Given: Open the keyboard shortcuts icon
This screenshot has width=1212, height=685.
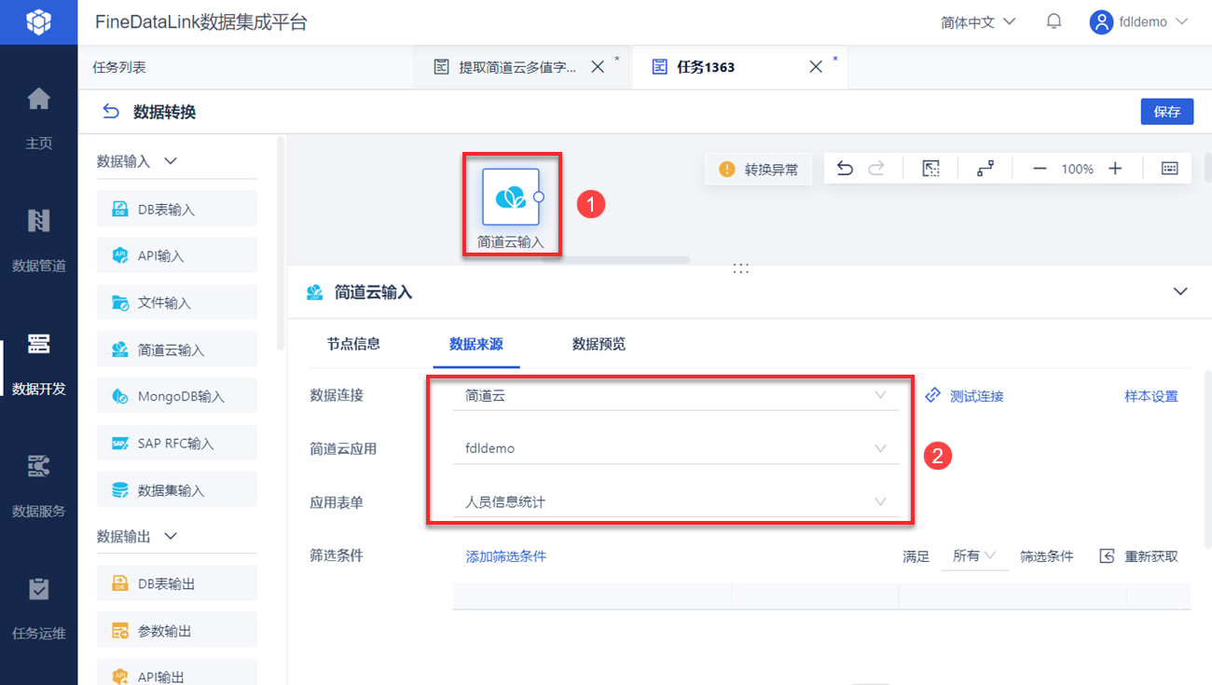Looking at the screenshot, I should [1170, 169].
